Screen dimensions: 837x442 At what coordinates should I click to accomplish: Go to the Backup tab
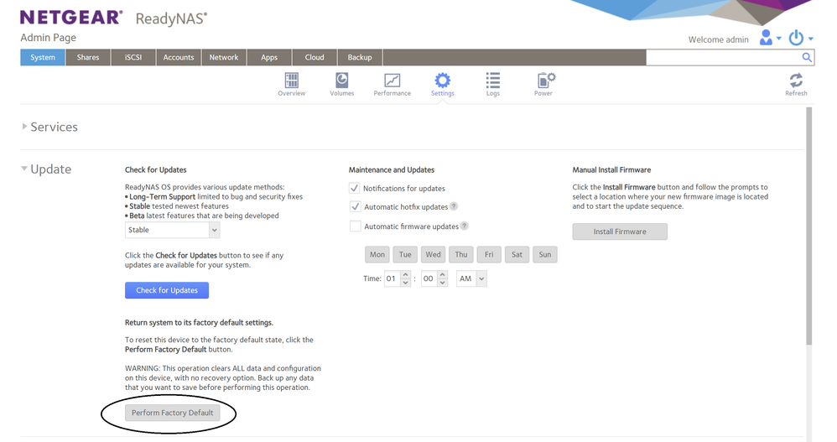click(x=359, y=57)
